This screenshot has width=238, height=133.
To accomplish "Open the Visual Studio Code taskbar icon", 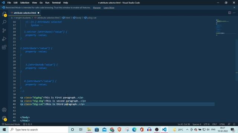I will click(164, 130).
